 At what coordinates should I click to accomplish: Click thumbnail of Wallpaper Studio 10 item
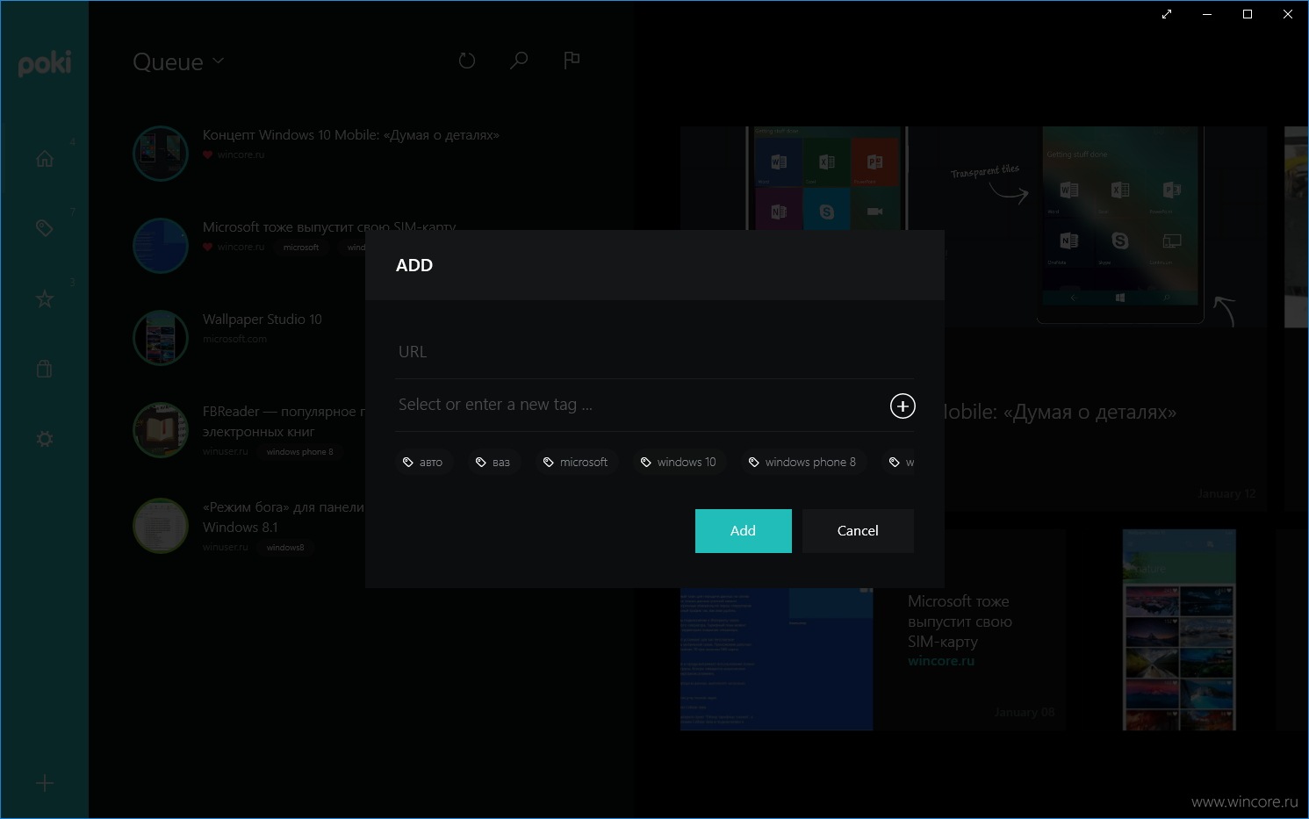point(161,338)
